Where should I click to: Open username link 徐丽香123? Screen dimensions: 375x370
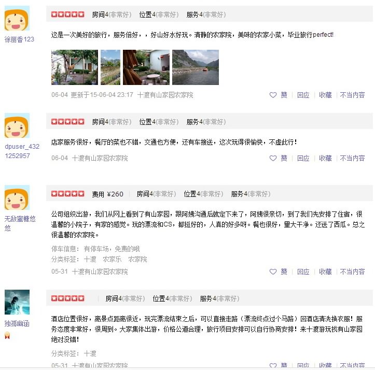coord(19,39)
